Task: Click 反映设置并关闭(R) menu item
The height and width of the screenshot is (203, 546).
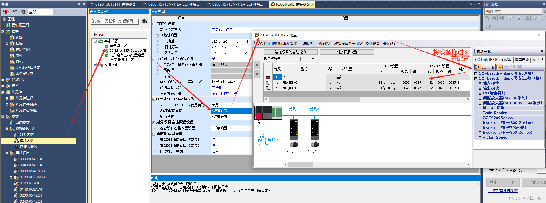Action: coord(380,44)
